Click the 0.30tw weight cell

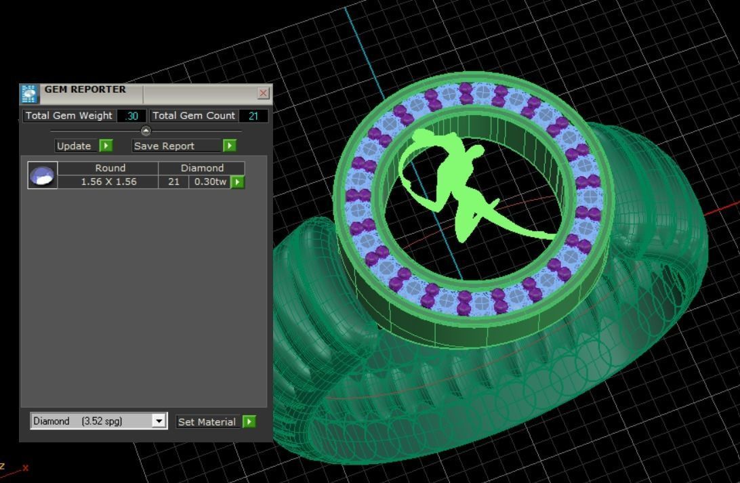pos(210,182)
